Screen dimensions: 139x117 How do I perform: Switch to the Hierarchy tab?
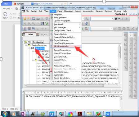coord(38,42)
